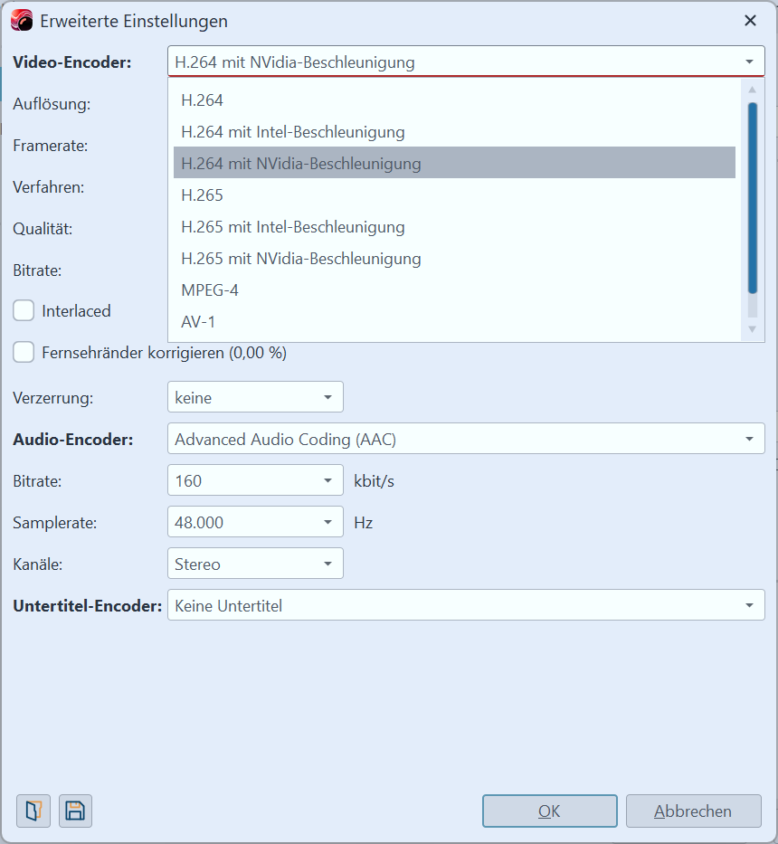
Task: Click the encoder list scroll-down arrow
Action: [x=752, y=329]
